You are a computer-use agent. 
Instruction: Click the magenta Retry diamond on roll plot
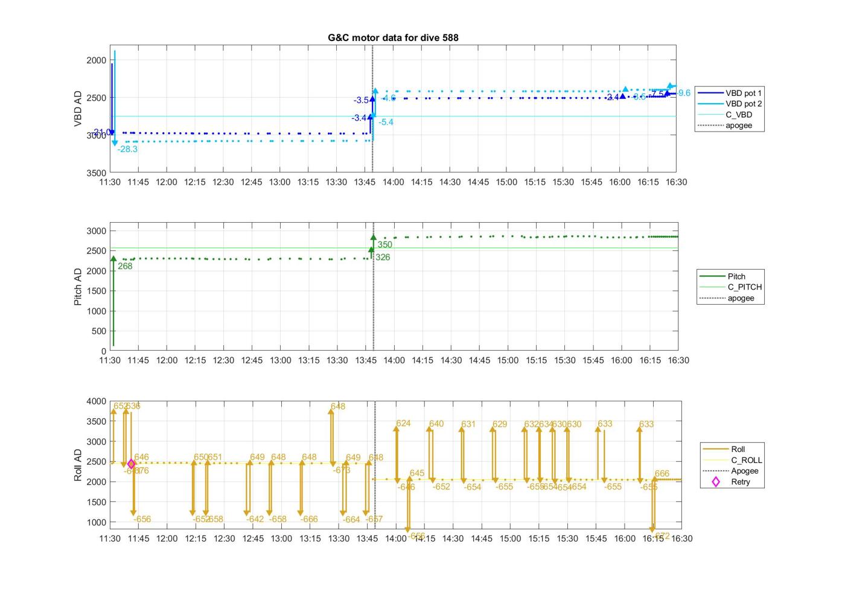click(x=131, y=463)
